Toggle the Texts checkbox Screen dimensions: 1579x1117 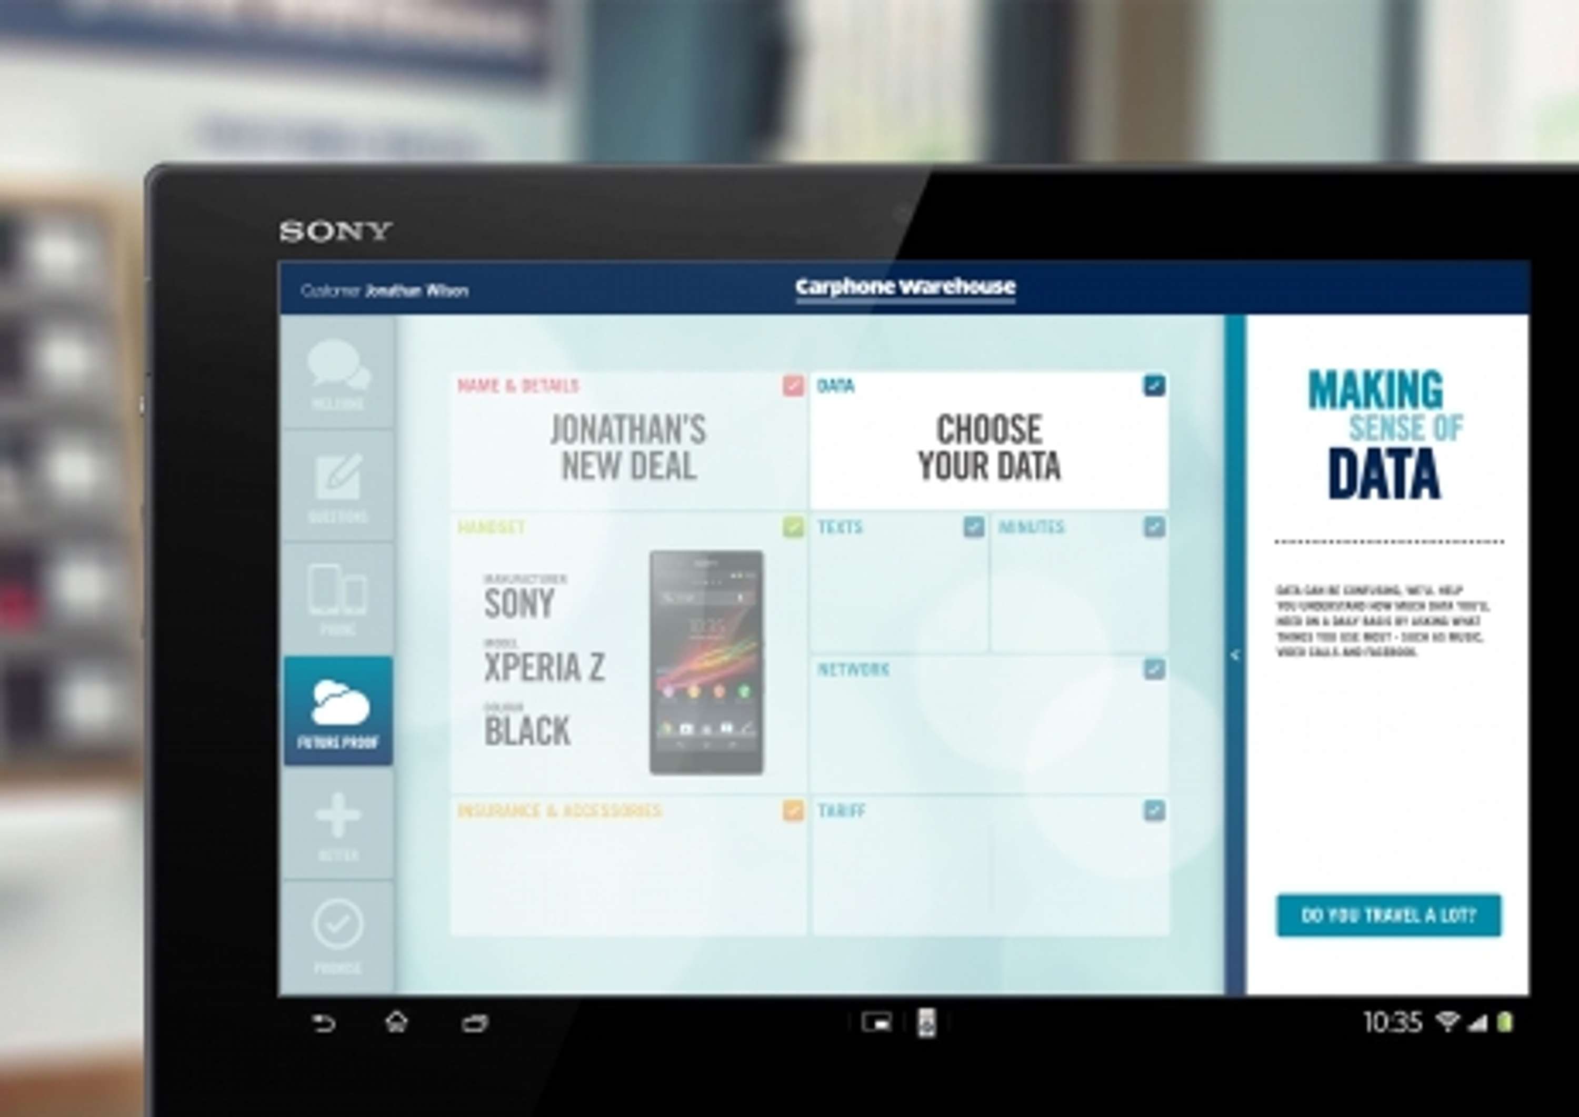tap(974, 527)
